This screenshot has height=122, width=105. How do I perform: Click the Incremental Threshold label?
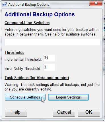(x=23, y=59)
